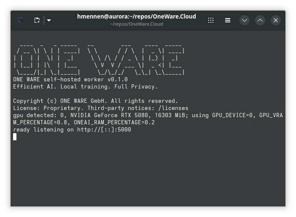Open a new terminal tab
The image size is (296, 217).
click(x=37, y=20)
